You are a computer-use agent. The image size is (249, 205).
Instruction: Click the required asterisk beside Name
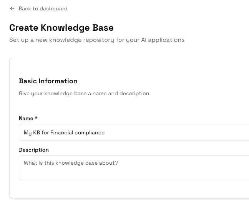click(36, 118)
